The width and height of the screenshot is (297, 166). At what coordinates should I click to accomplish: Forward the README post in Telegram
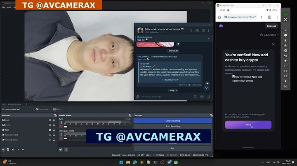[207, 83]
